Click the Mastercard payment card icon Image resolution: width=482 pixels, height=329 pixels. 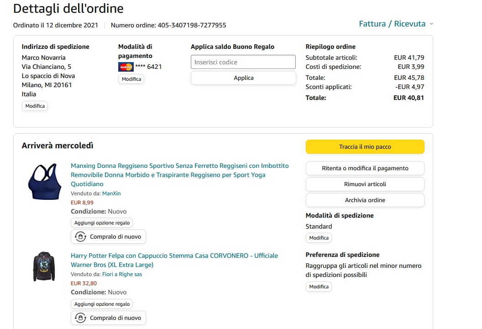tap(126, 67)
